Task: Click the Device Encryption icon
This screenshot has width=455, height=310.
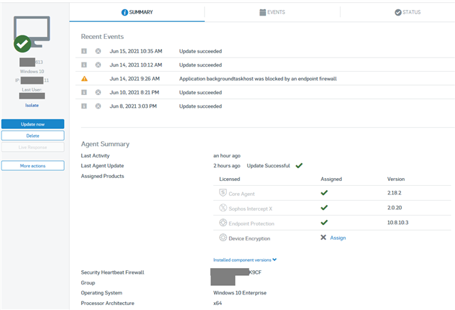Action: [x=223, y=238]
